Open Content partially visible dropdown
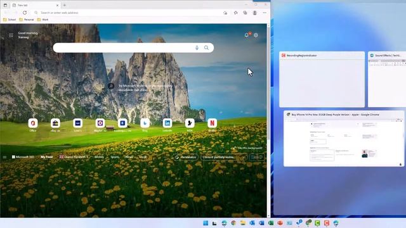Image resolution: width=406 pixels, height=228 pixels. coord(224,157)
